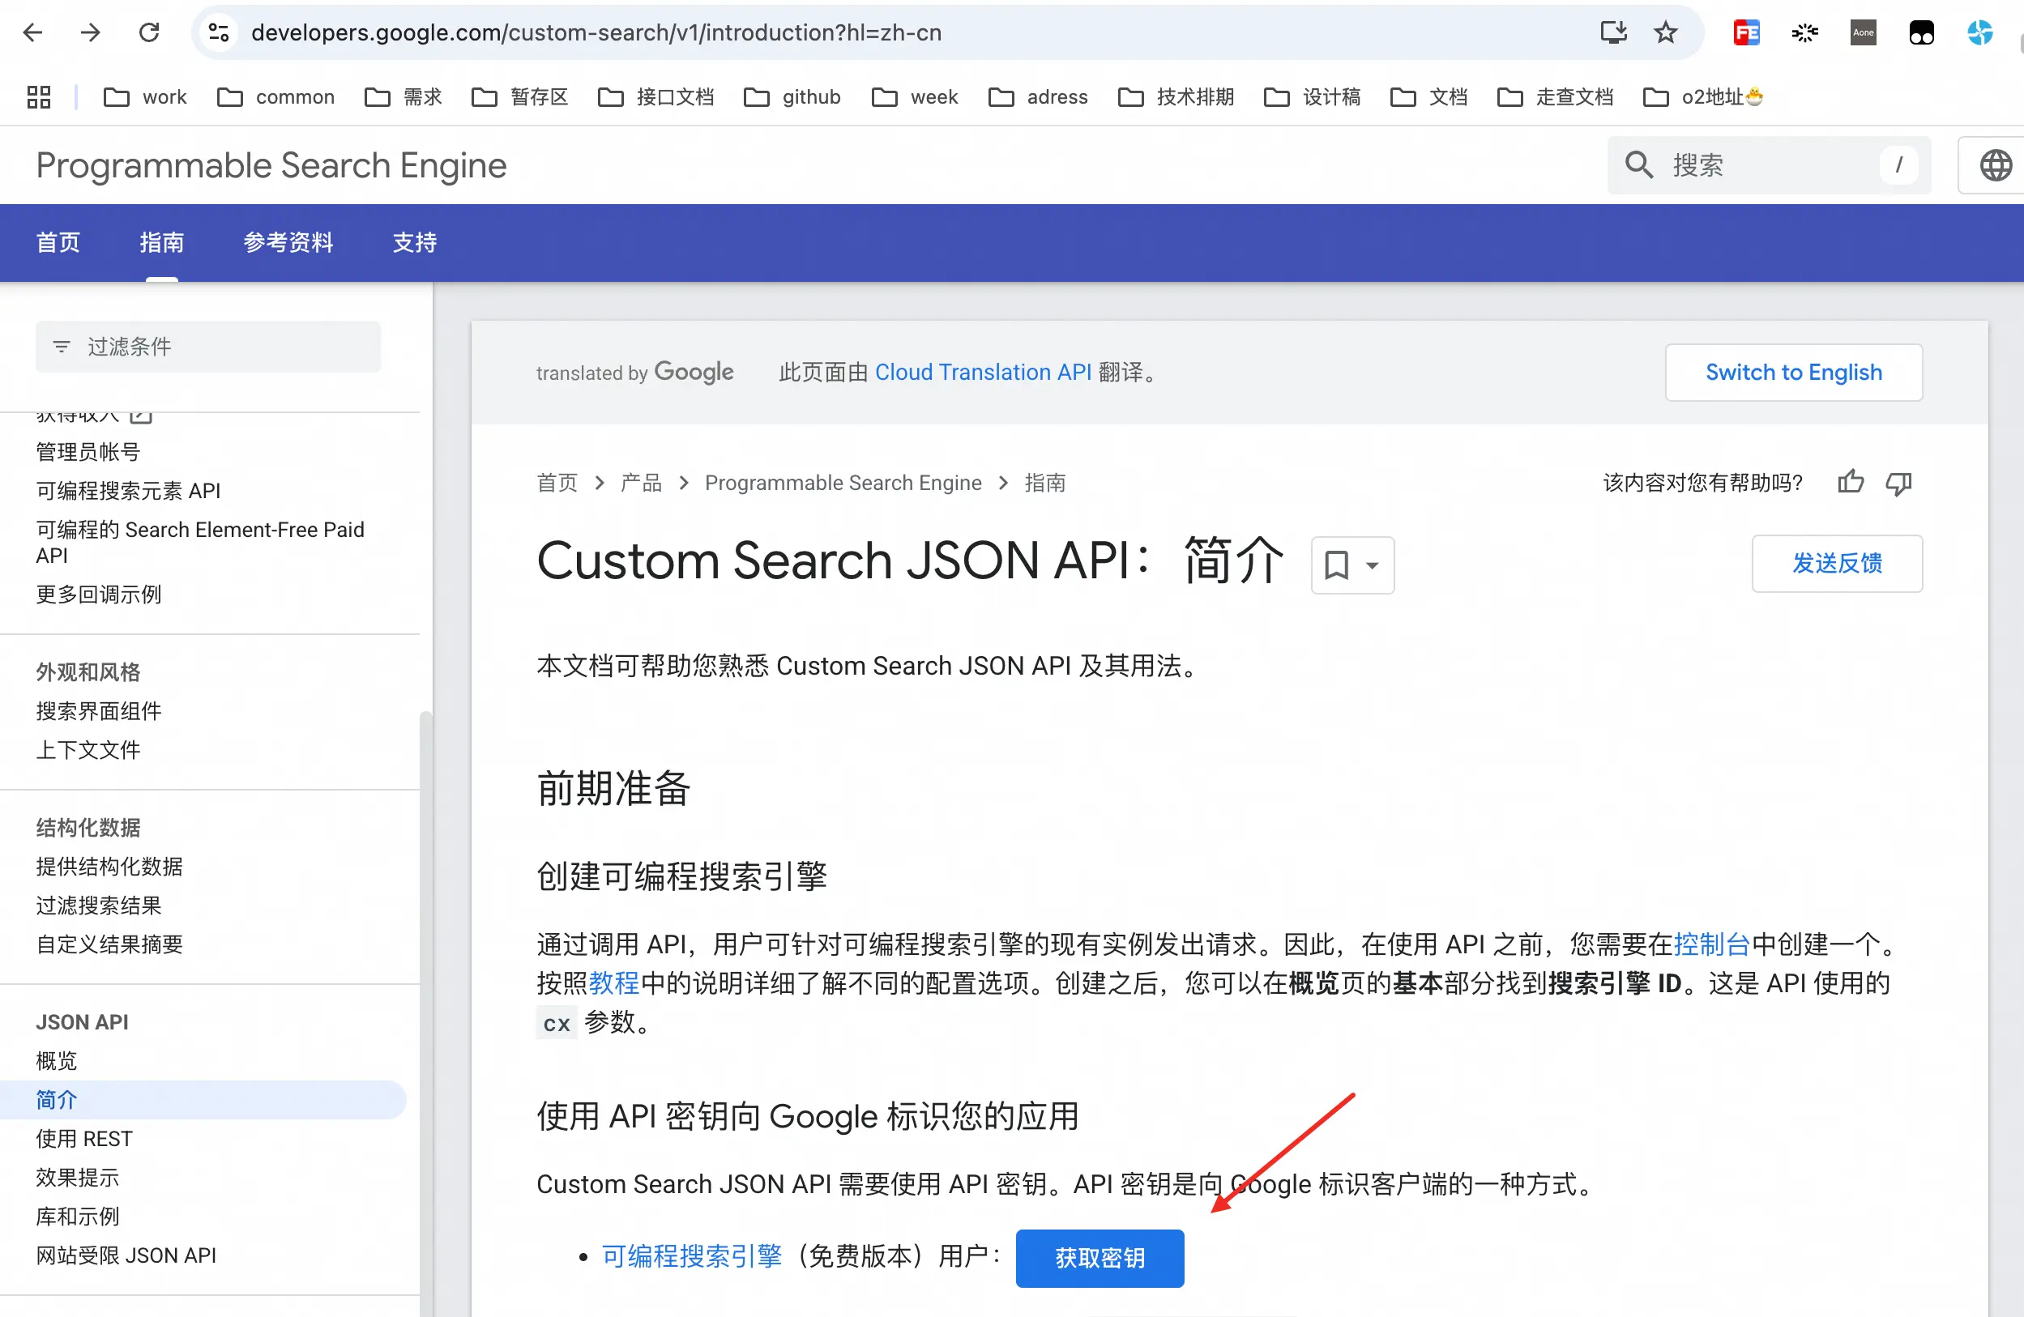
Task: Open the red FE extension icon
Action: click(1746, 32)
